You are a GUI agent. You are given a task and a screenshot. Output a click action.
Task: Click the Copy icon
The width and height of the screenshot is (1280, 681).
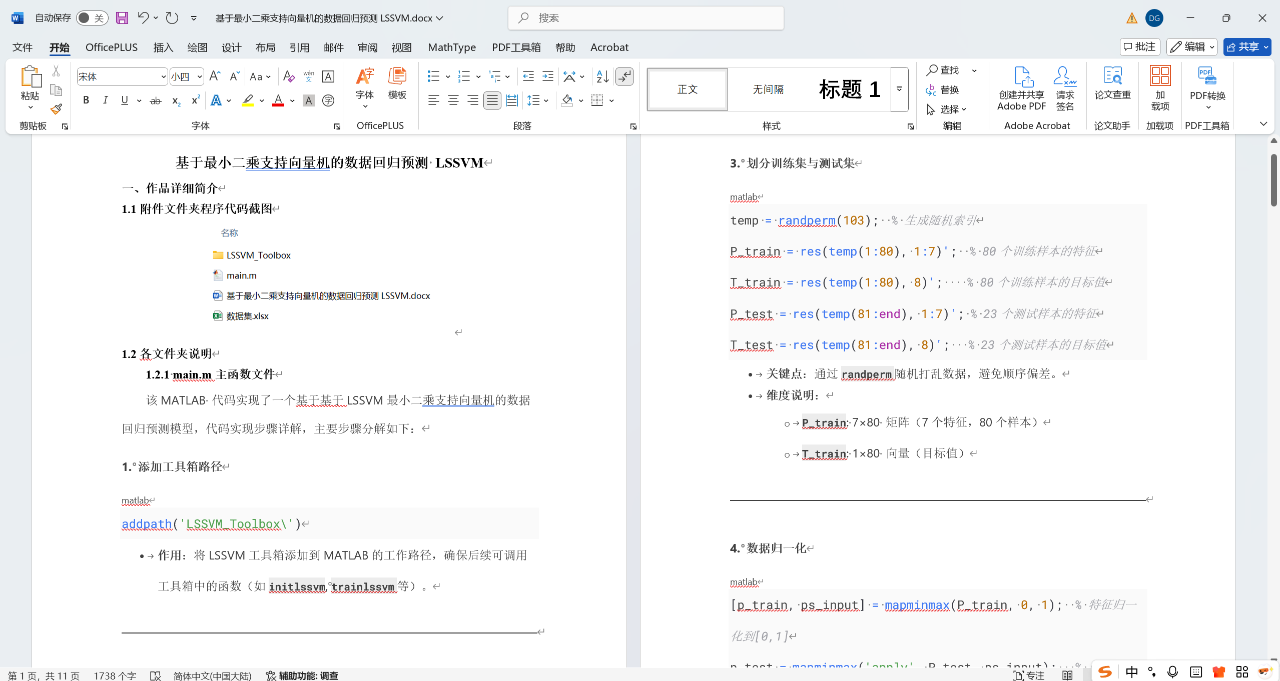[56, 90]
